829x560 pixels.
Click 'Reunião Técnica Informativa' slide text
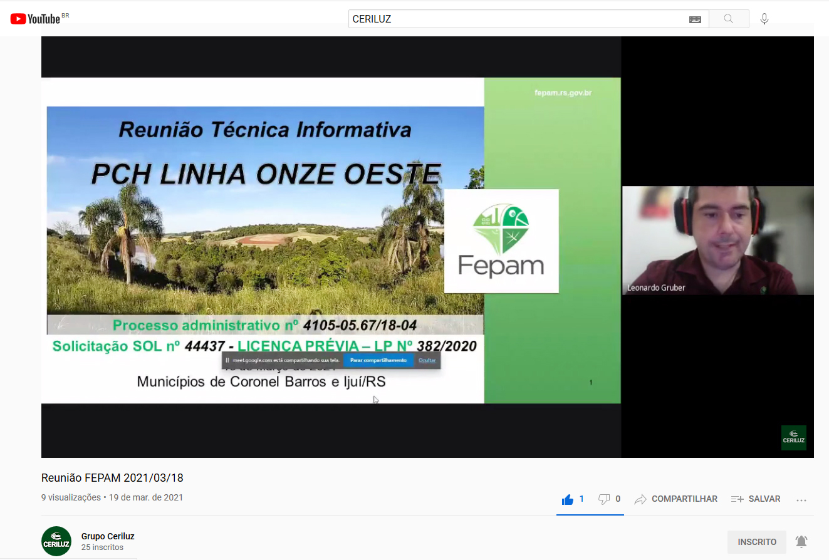tap(265, 130)
